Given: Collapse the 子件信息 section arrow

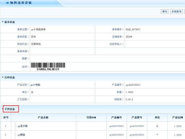Looking at the screenshot, I should coord(3,109).
